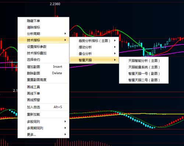Open the 摆动分析 submenu
This screenshot has width=184, height=146.
point(94,47)
